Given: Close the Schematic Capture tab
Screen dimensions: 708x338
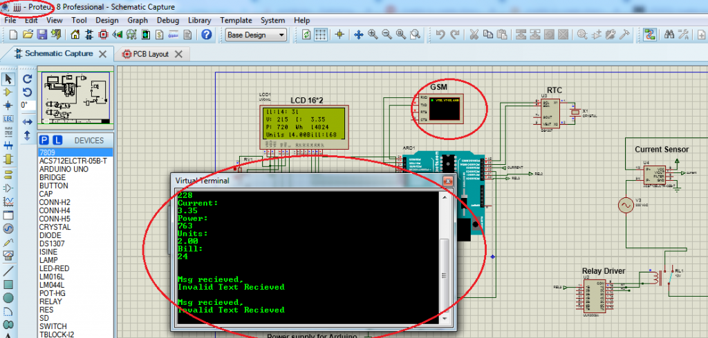Looking at the screenshot, I should coord(102,54).
